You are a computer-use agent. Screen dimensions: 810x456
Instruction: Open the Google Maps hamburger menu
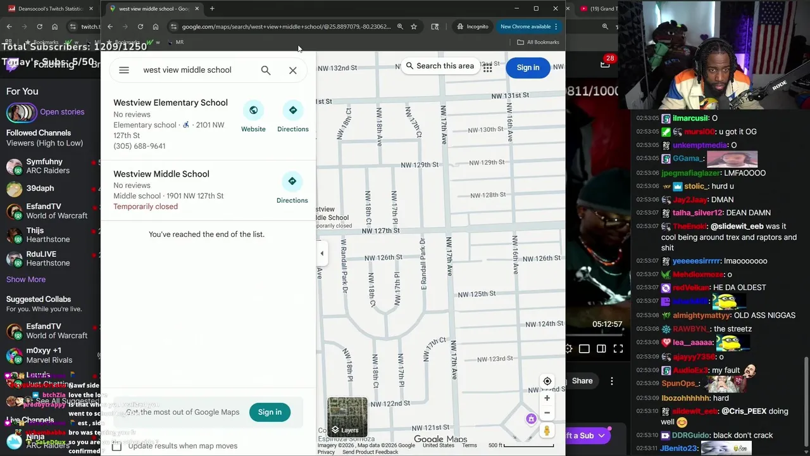pyautogui.click(x=124, y=70)
